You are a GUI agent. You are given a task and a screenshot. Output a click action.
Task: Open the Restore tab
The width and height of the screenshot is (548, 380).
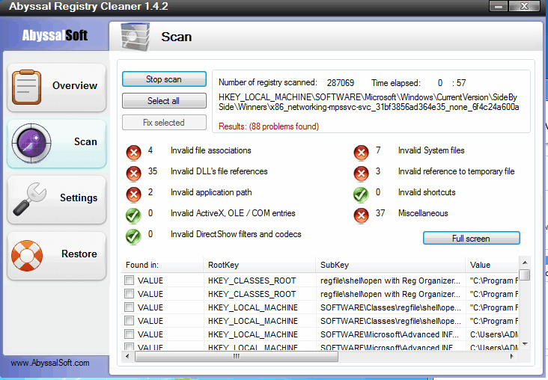[56, 255]
